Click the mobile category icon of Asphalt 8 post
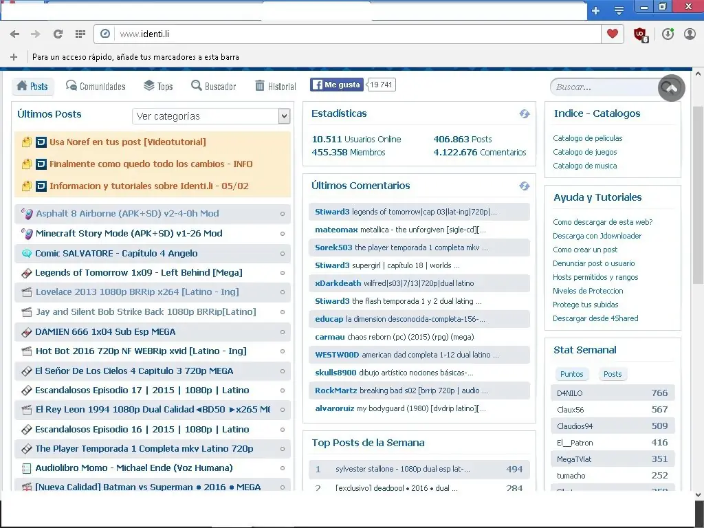This screenshot has width=704, height=528. 27,214
